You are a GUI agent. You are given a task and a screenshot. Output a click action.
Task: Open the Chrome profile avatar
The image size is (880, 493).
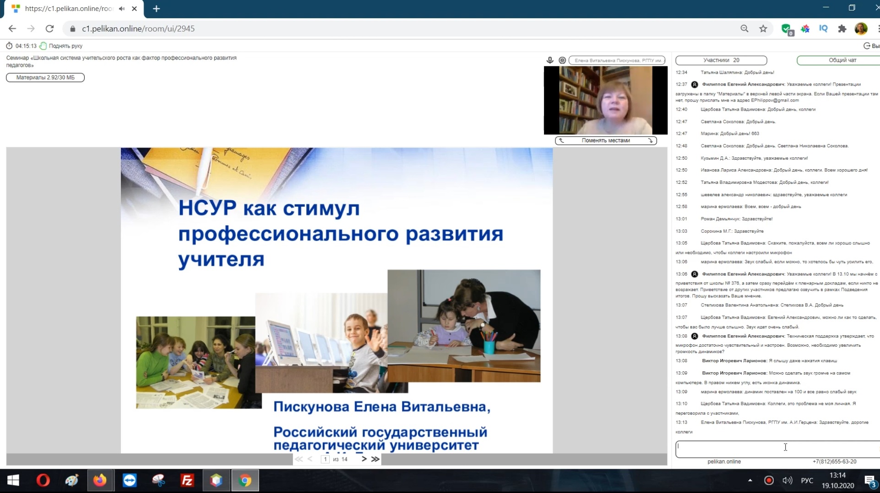[861, 29]
